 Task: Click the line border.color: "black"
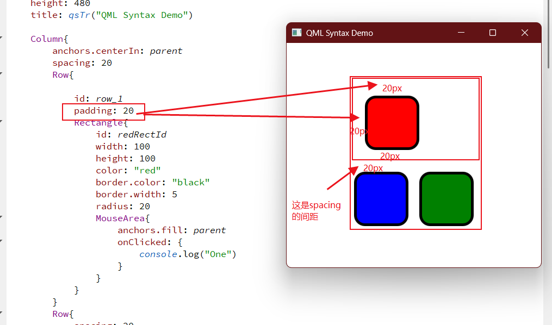153,183
